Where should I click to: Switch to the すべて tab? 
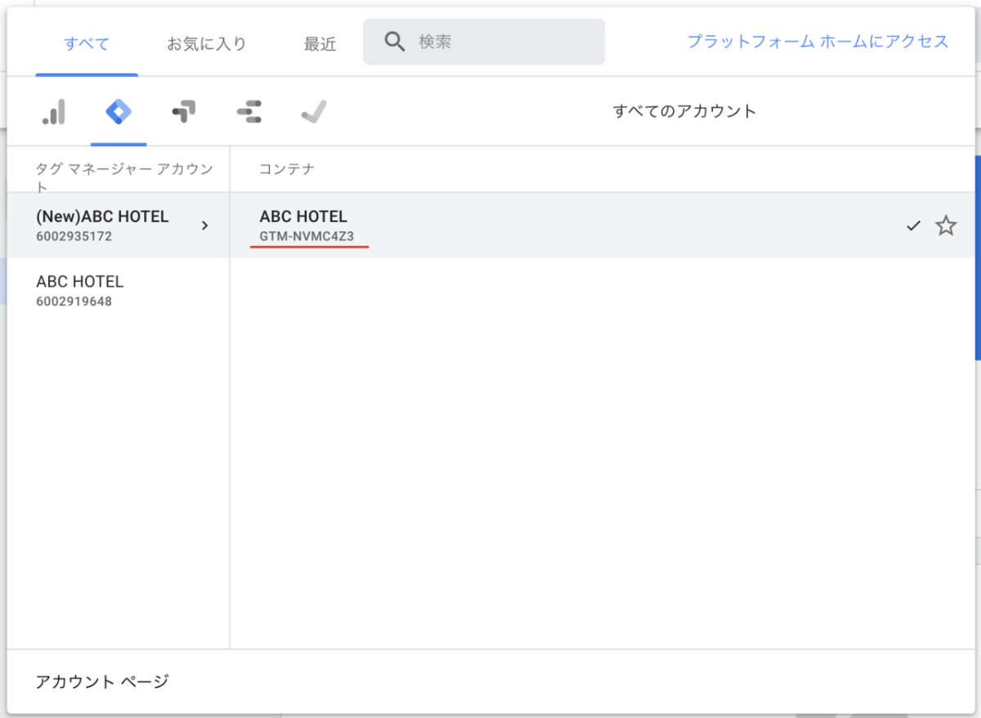click(87, 44)
